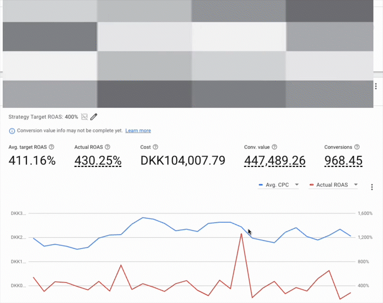The image size is (383, 303).
Task: Click the chart icon beside Strategy Target ROAS
Action: (x=84, y=117)
